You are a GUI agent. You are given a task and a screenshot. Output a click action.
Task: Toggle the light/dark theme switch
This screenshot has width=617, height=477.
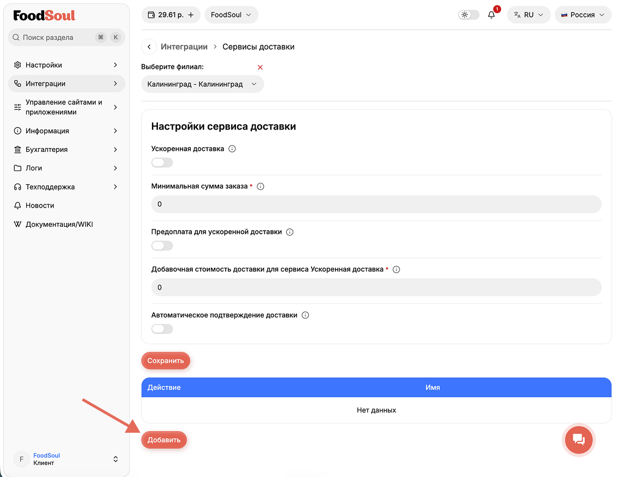(469, 15)
